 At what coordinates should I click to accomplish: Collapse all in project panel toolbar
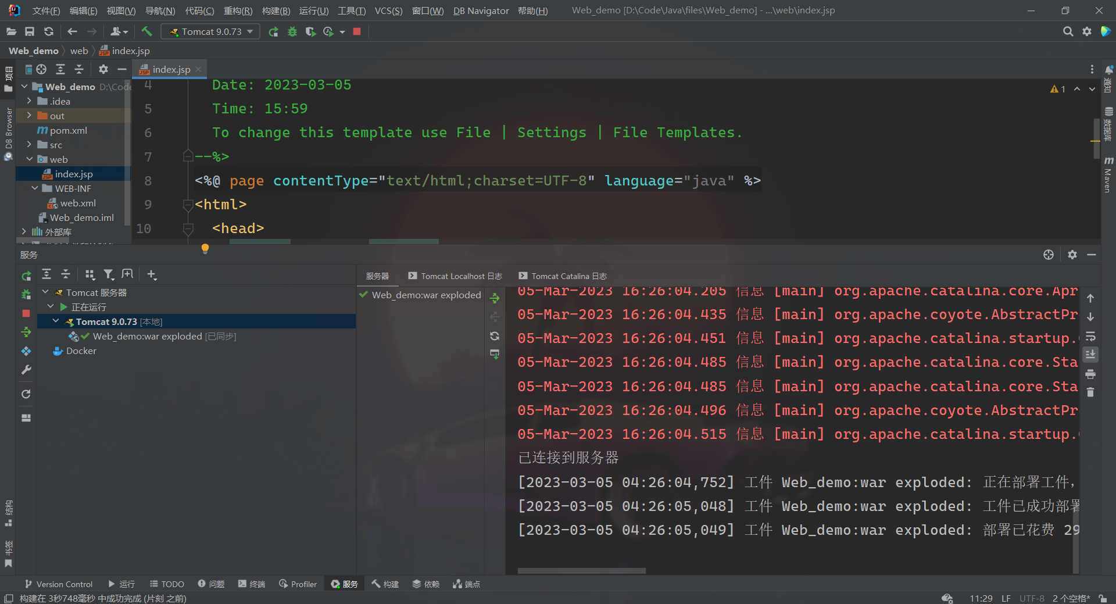coord(79,69)
